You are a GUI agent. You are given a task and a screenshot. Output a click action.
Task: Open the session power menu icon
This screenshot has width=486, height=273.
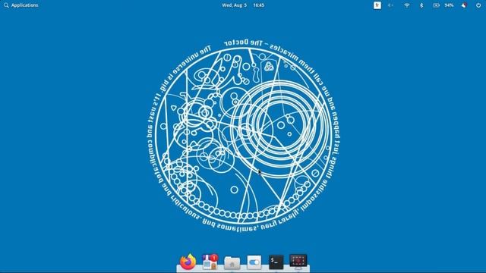(x=478, y=5)
